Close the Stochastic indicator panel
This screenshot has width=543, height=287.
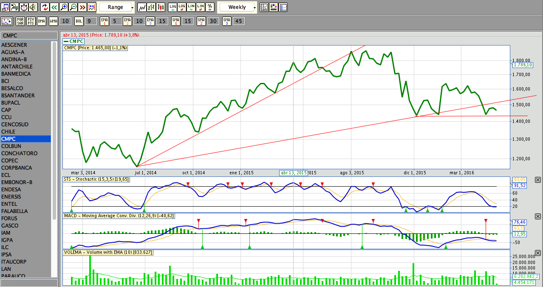[537, 180]
